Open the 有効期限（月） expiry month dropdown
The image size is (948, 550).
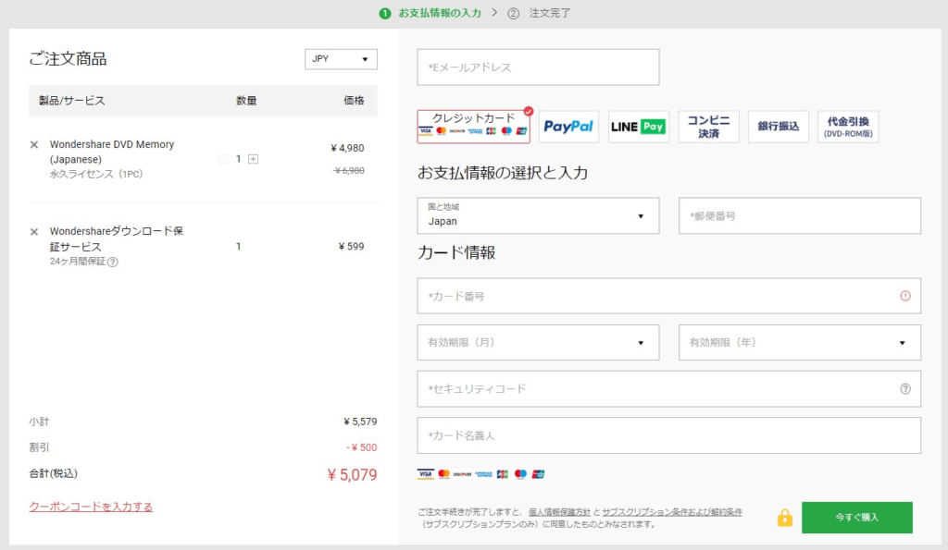(x=538, y=342)
